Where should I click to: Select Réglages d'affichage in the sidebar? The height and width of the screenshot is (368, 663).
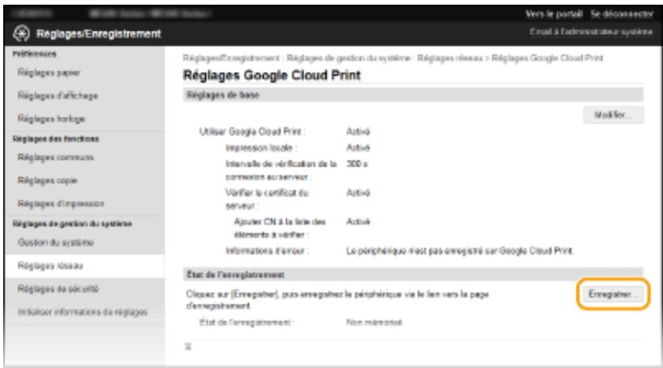tap(58, 96)
